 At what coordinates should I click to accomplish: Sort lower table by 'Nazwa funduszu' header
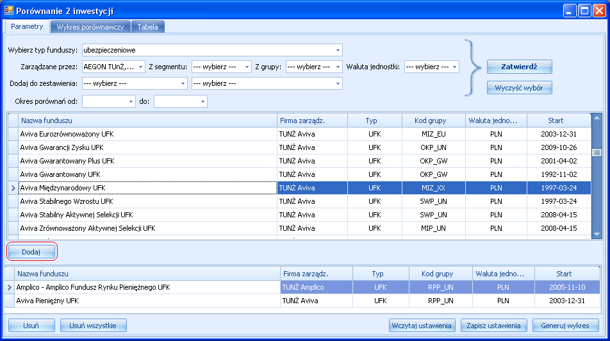(147, 274)
